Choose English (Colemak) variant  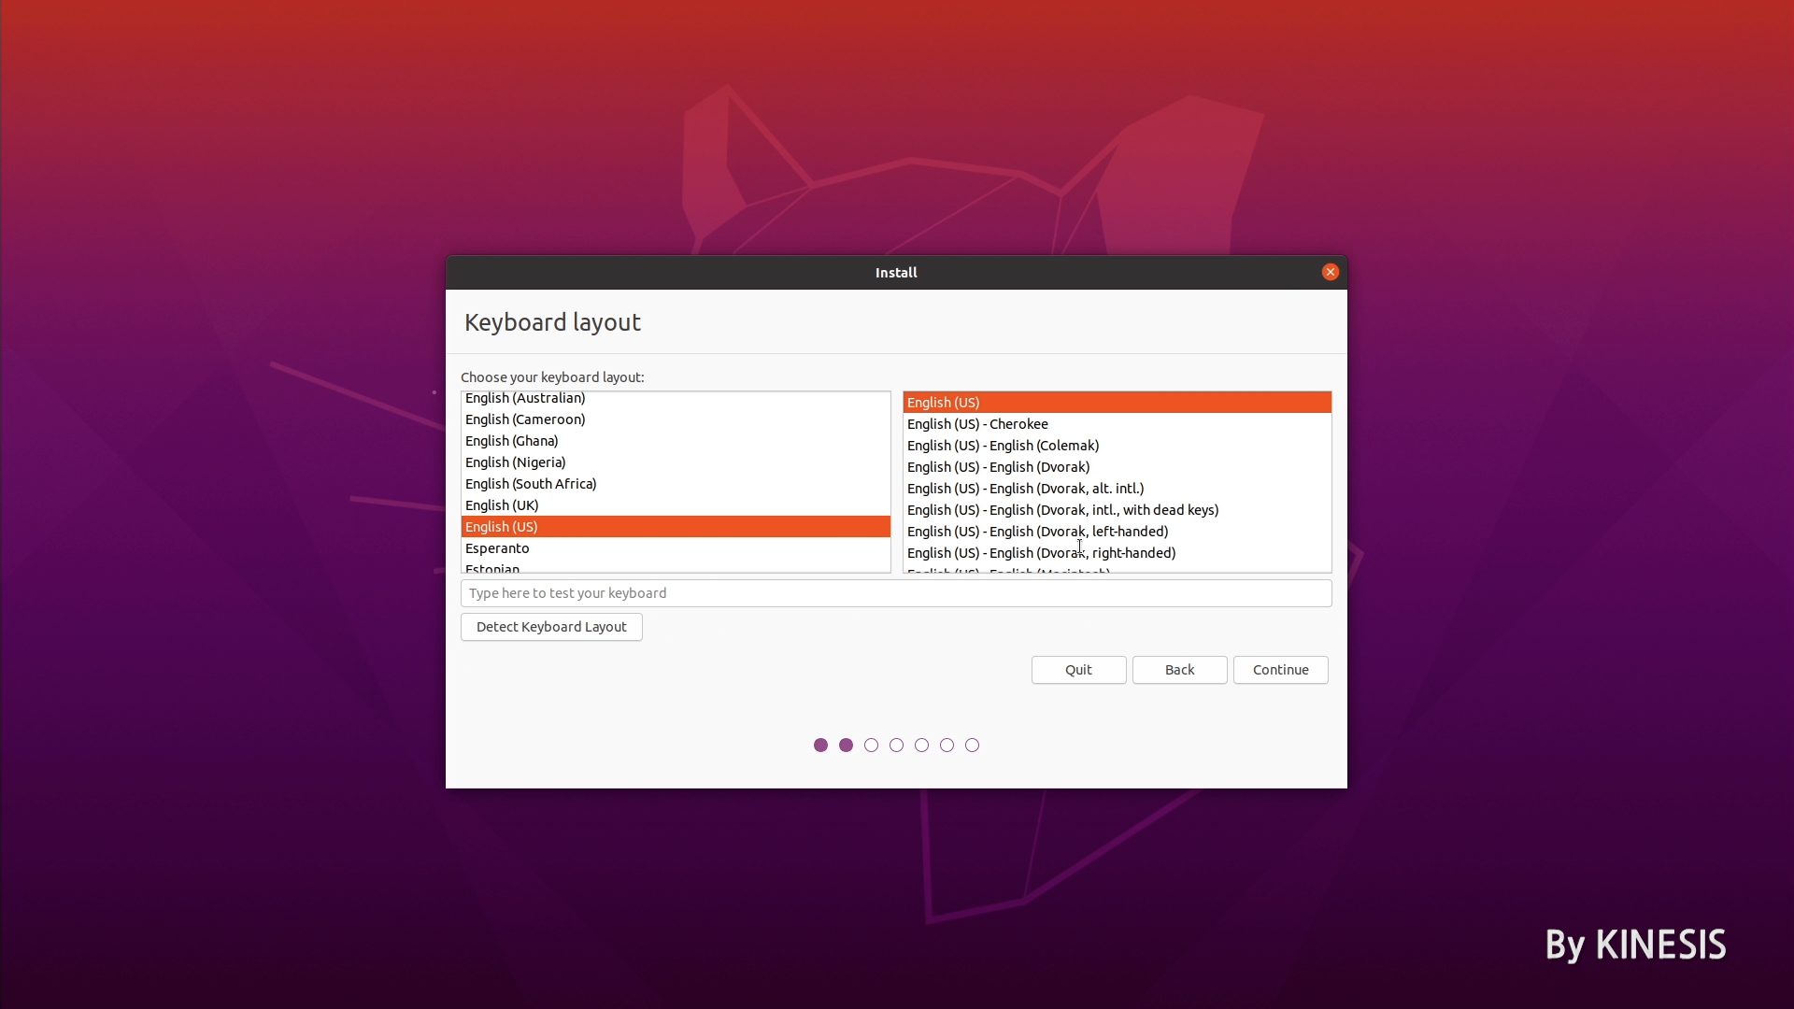pyautogui.click(x=1003, y=446)
